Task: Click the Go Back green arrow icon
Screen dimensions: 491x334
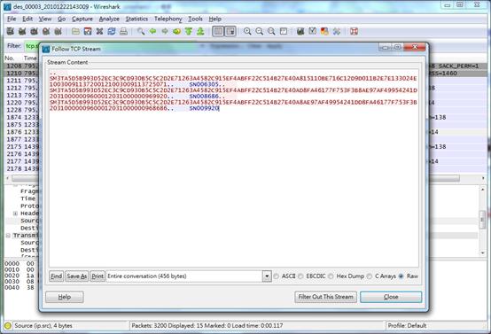Action: (152, 31)
